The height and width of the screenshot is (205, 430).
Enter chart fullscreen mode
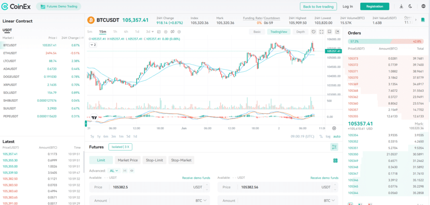(322, 32)
